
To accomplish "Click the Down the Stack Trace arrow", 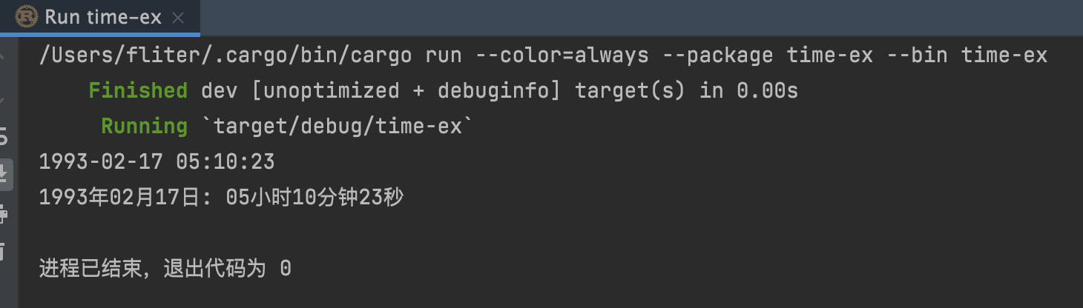I will tap(4, 97).
